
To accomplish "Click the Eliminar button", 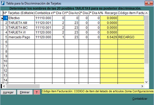I will coord(25,92).
